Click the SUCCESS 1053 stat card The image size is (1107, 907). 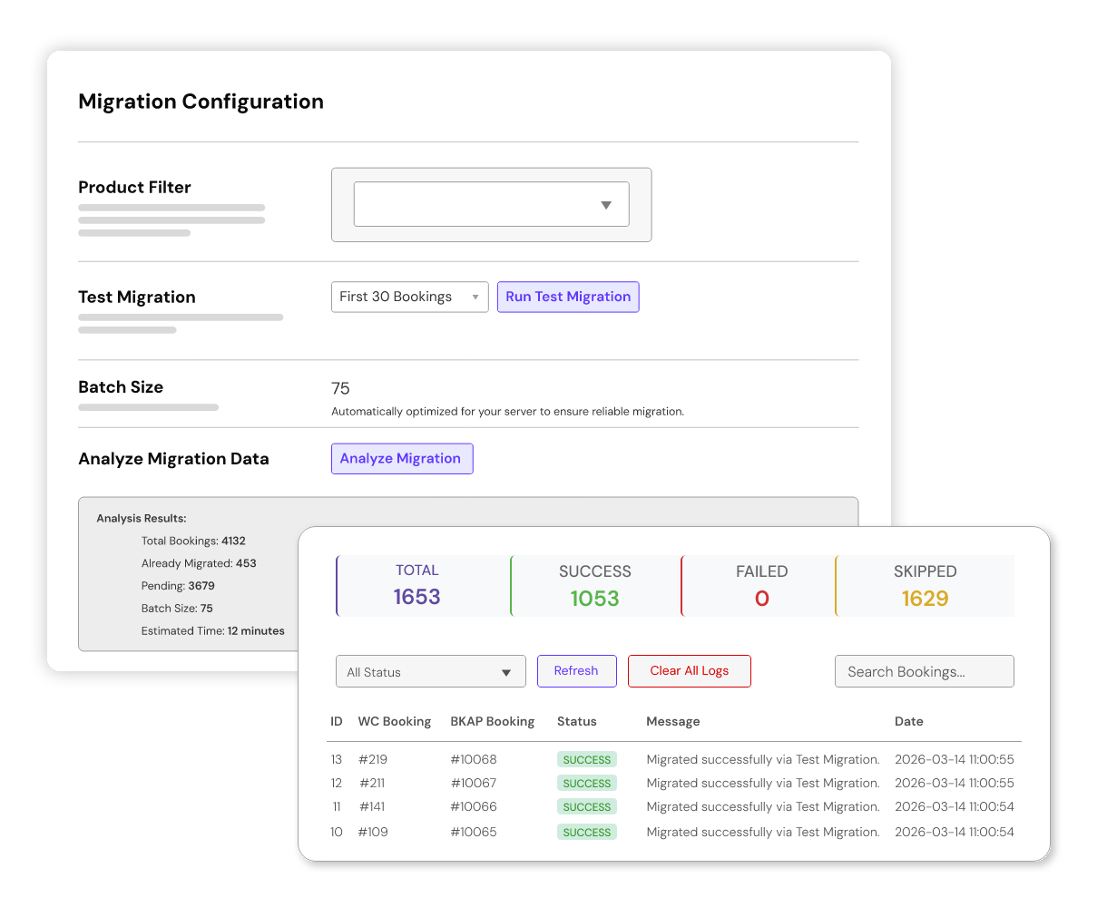[595, 585]
